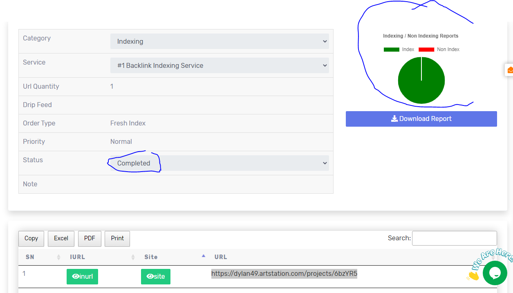
Task: Click the orange envelope side tab icon
Action: (x=510, y=70)
